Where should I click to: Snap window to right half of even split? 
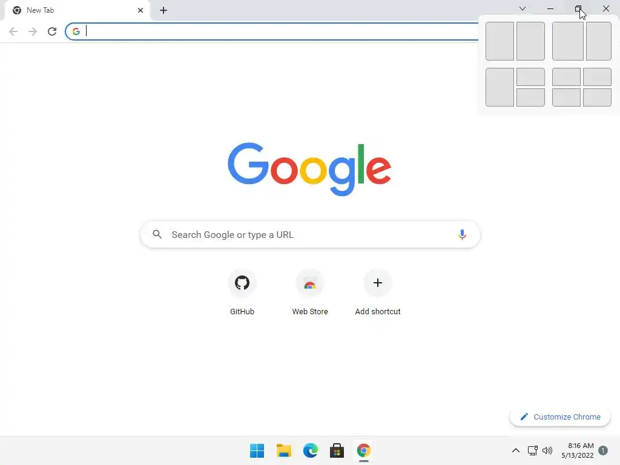coord(530,41)
